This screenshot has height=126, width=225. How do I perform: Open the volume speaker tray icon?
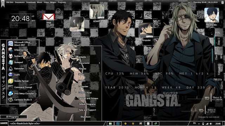[211, 124]
